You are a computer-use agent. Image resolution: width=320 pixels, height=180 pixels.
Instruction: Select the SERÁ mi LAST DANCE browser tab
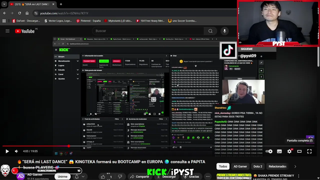[x=32, y=4]
